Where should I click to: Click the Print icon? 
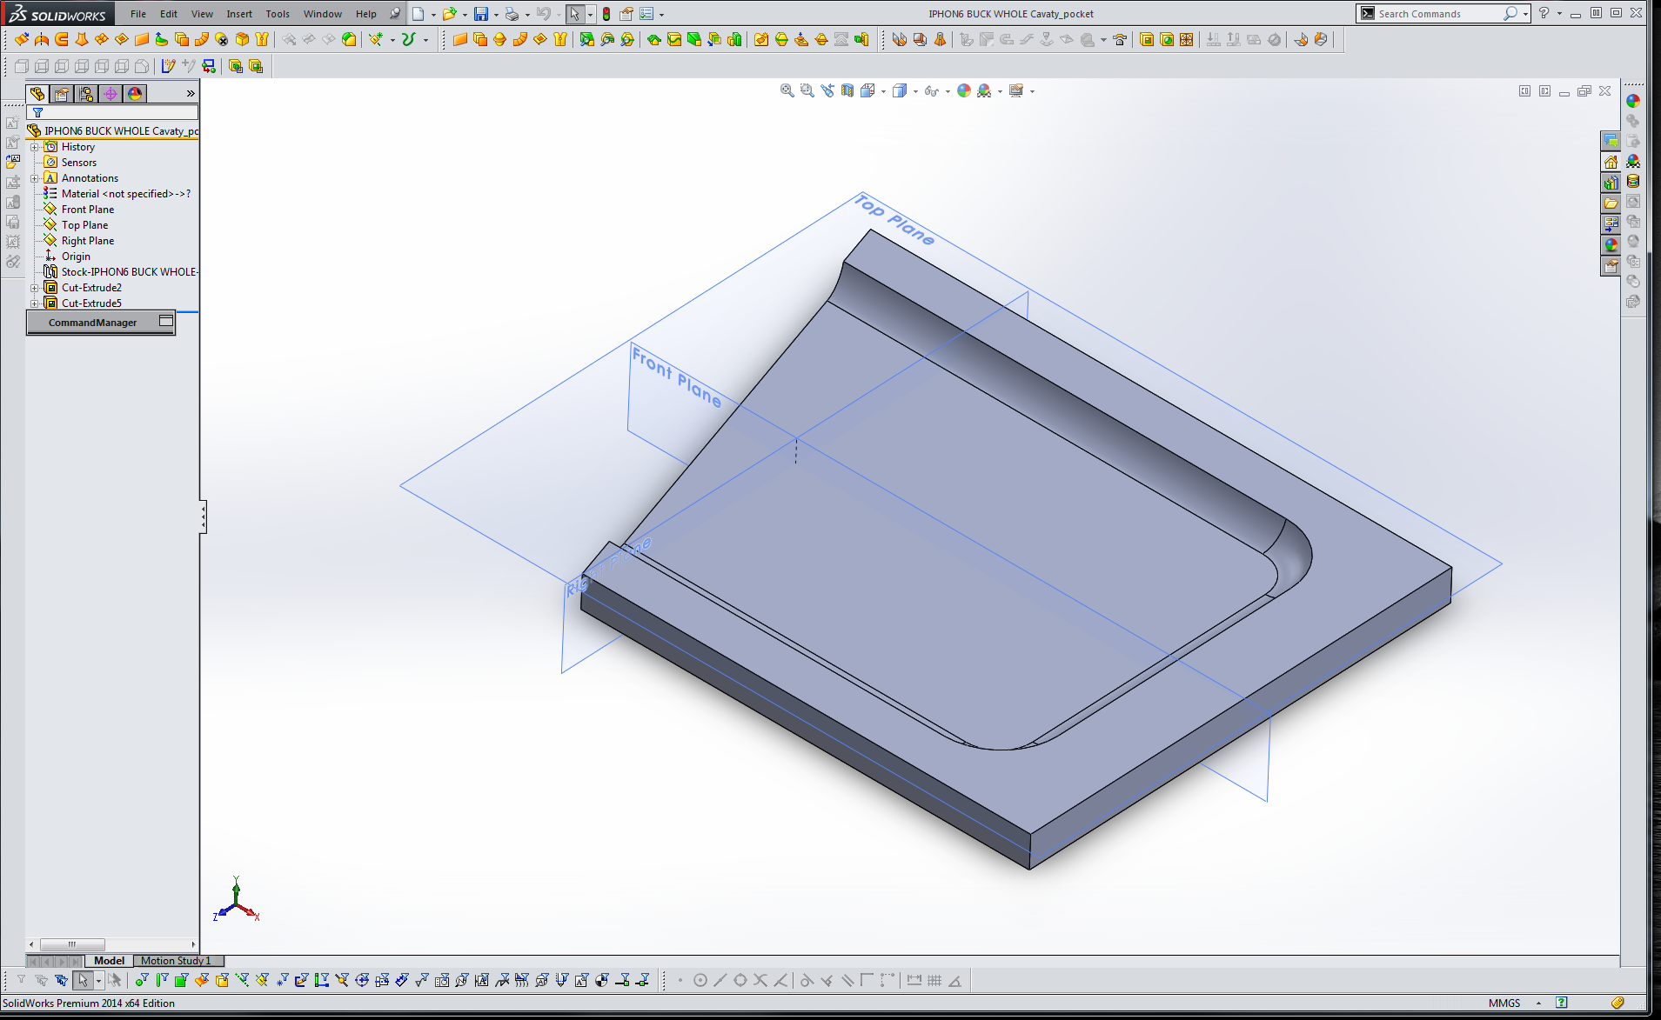tap(512, 14)
